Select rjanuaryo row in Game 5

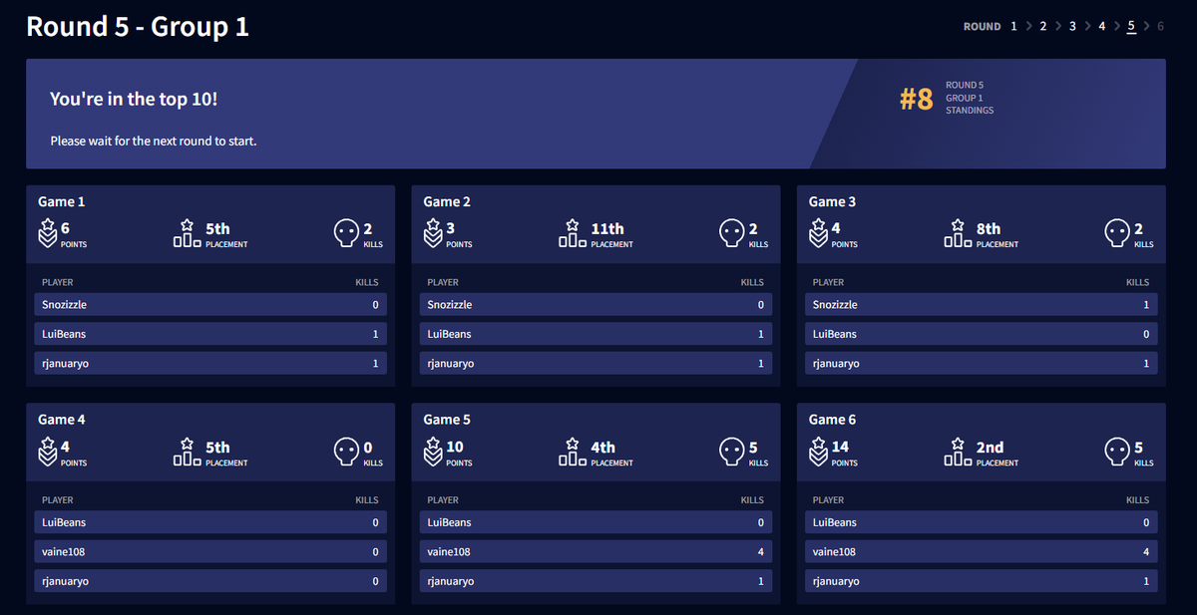pyautogui.click(x=596, y=581)
